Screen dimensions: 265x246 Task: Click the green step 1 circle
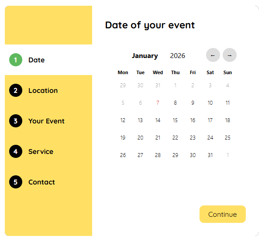tap(16, 60)
